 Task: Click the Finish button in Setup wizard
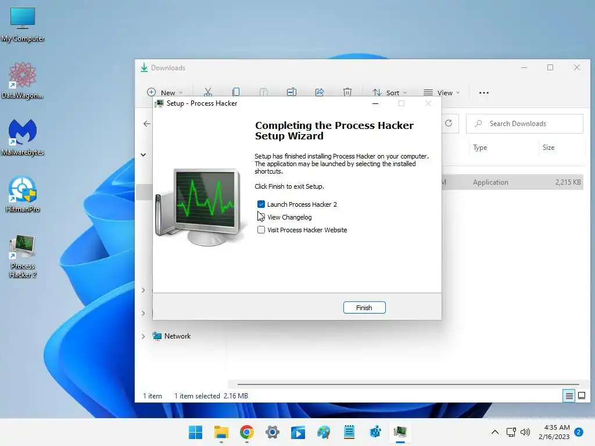(x=364, y=308)
